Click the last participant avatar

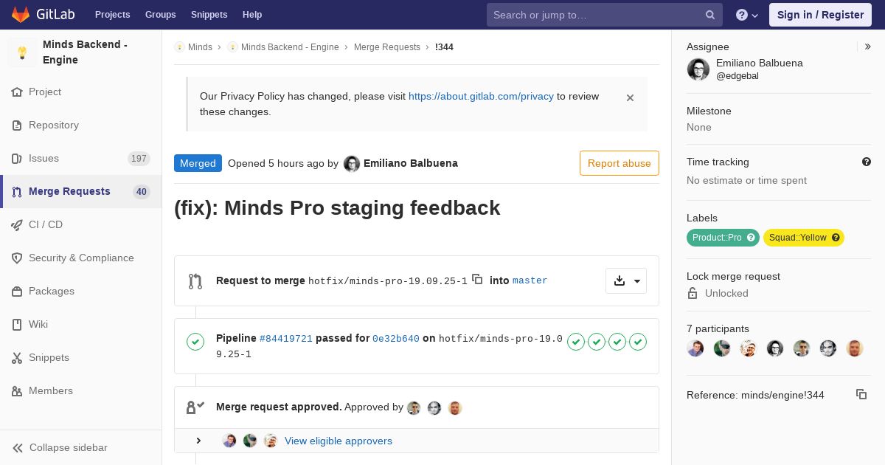point(855,348)
